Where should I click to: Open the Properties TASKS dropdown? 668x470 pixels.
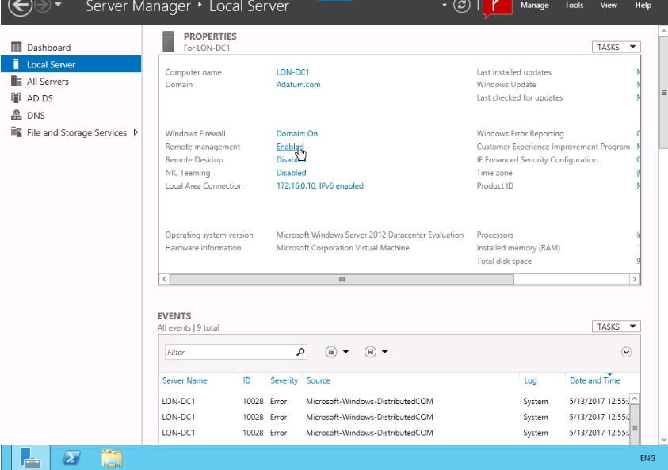pyautogui.click(x=616, y=48)
